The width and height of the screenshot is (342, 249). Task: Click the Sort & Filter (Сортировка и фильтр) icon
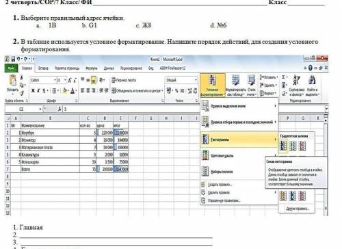pyautogui.click(x=297, y=86)
